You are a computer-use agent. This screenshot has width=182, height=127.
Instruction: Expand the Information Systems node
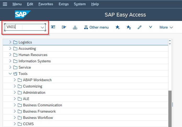click(x=10, y=61)
